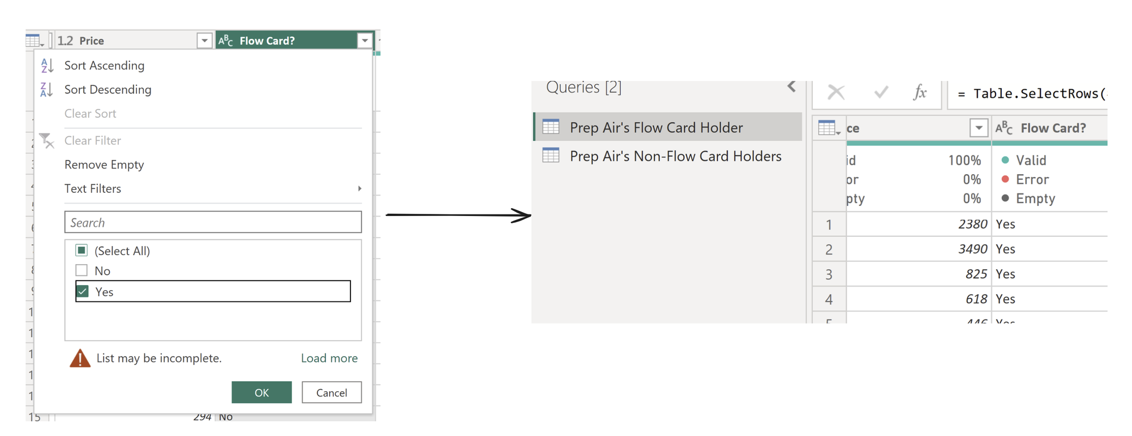Click the confirm formula checkmark icon
The width and height of the screenshot is (1132, 436).
[x=881, y=92]
